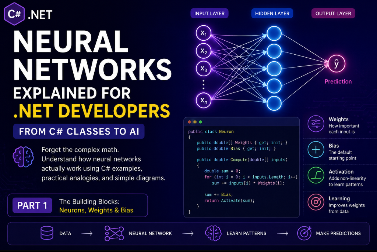The height and width of the screenshot is (252, 377).
Task: Select the INPUT LAYER label
Action: click(209, 14)
